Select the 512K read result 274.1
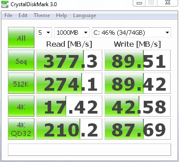Viewport: 179px width, 162px height. pos(69,83)
